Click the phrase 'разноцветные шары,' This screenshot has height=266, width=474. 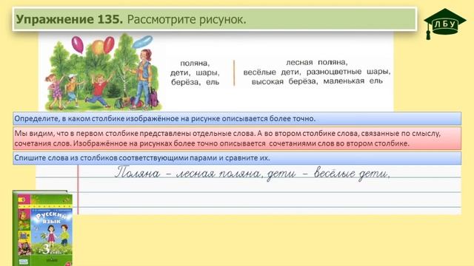click(349, 72)
